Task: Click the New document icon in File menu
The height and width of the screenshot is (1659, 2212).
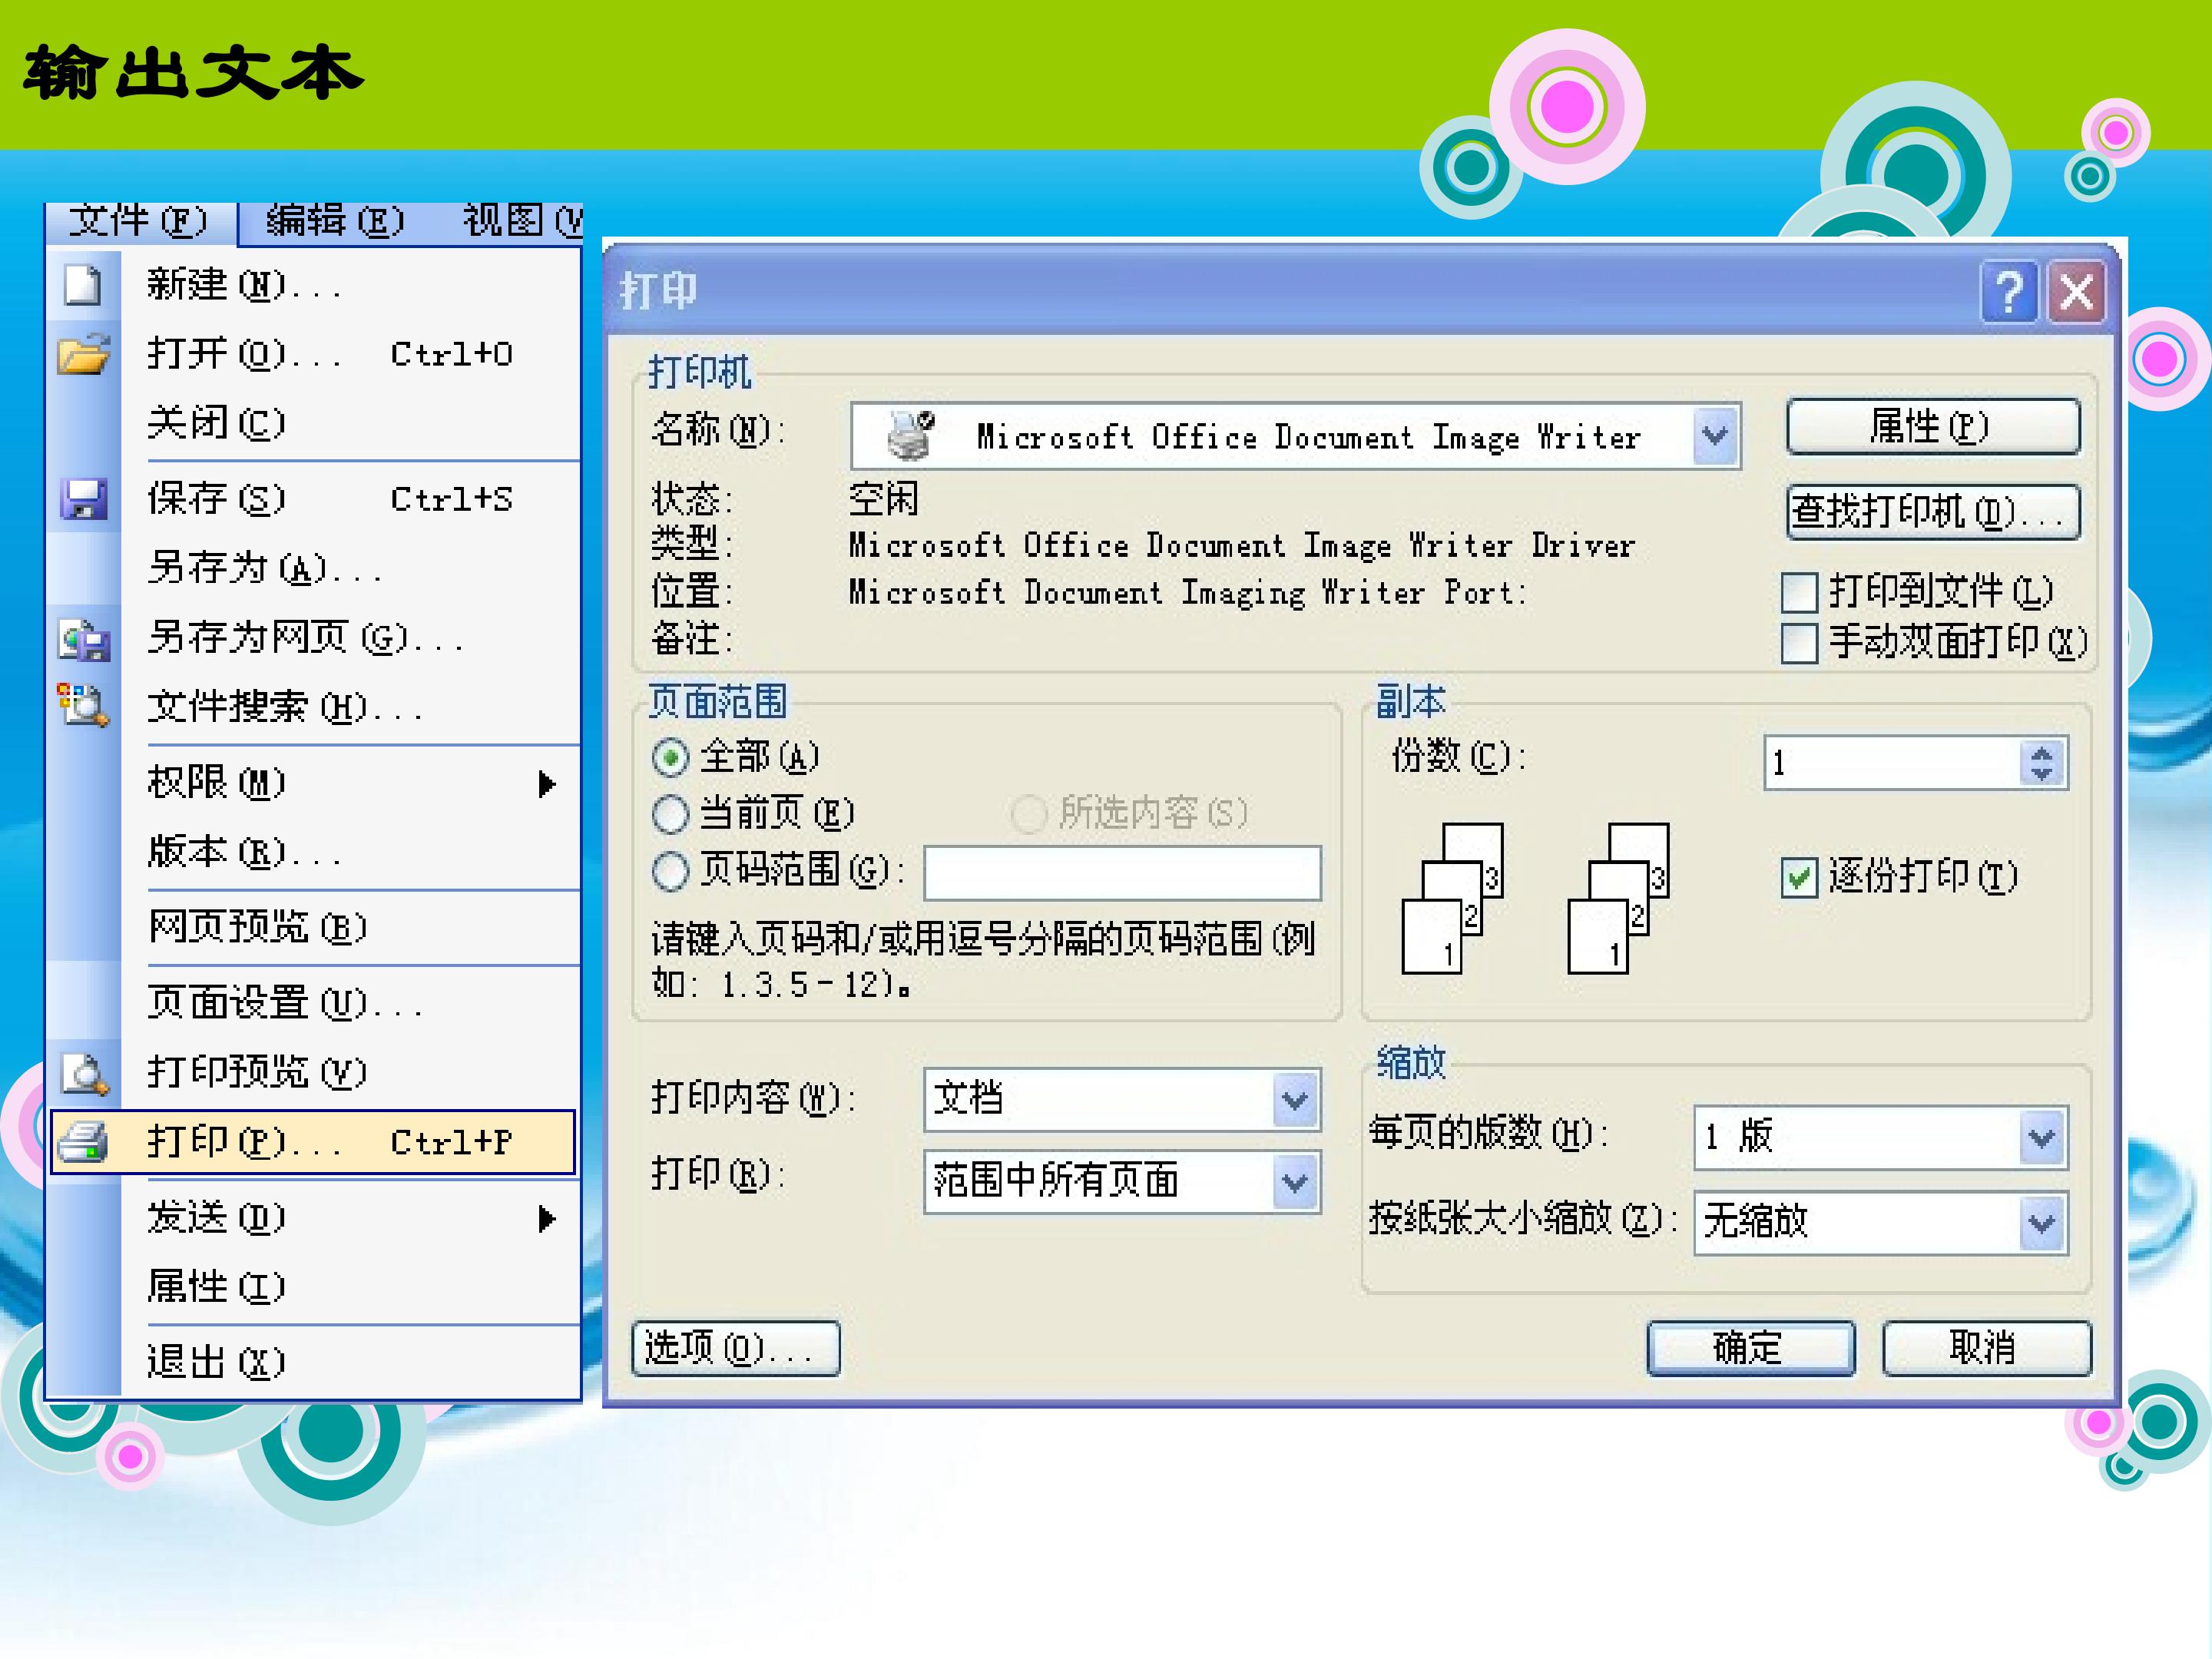Action: tap(82, 285)
